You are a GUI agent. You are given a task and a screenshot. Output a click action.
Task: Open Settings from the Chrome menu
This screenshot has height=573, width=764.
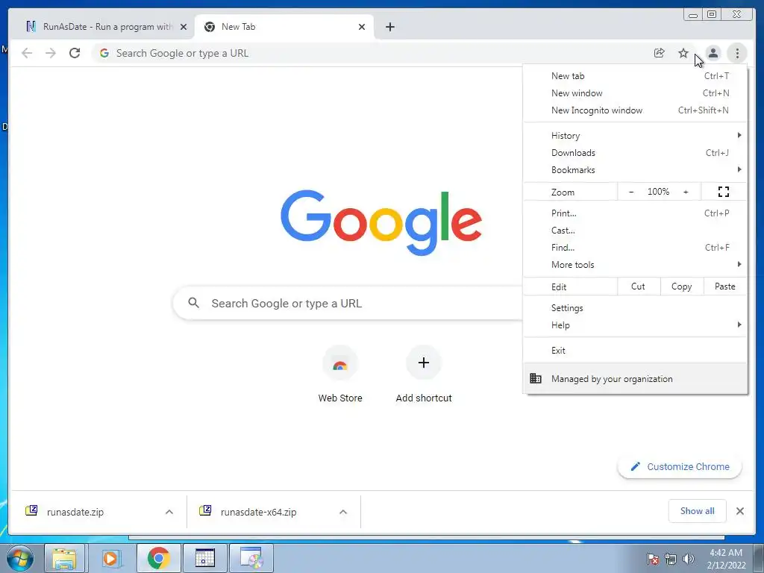pyautogui.click(x=636, y=308)
